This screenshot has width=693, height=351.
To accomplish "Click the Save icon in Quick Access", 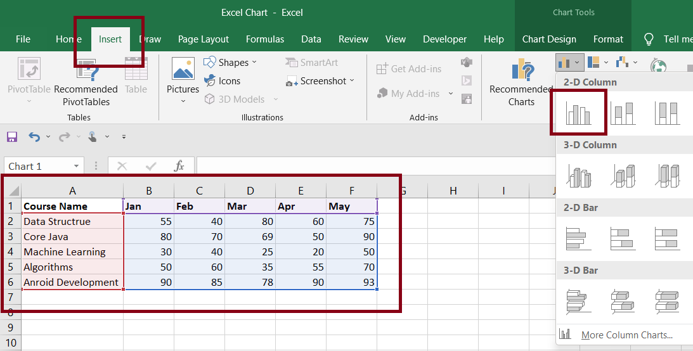I will tap(11, 137).
